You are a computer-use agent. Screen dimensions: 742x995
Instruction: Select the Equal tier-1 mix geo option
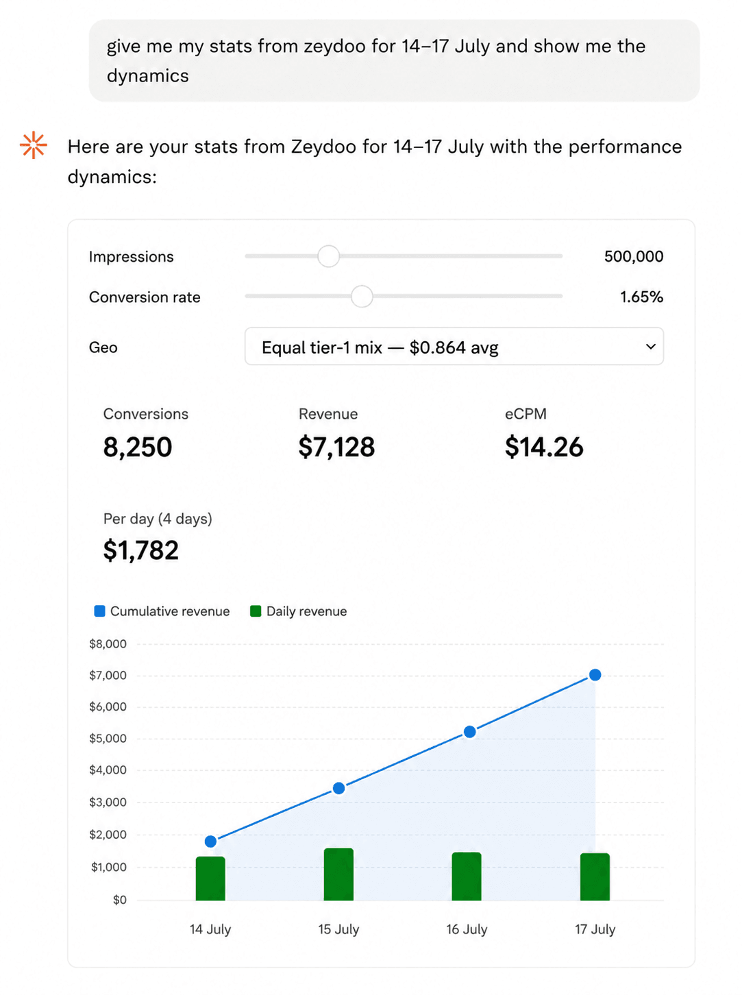click(x=454, y=347)
